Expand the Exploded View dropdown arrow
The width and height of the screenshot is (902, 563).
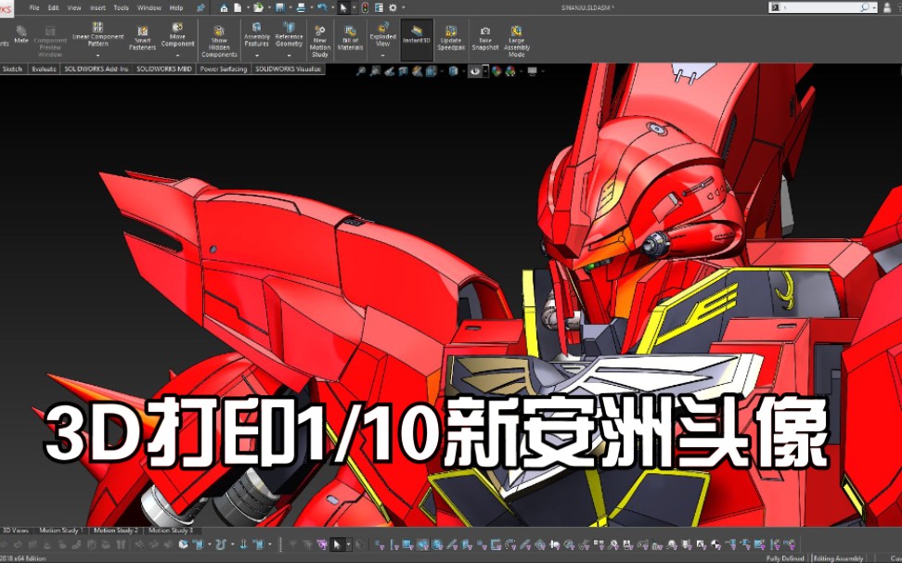point(383,56)
